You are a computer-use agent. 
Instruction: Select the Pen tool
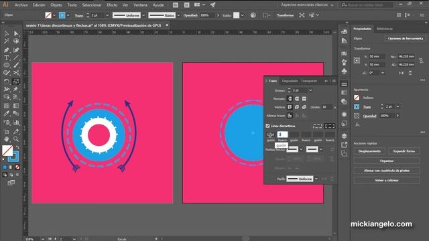pyautogui.click(x=7, y=50)
